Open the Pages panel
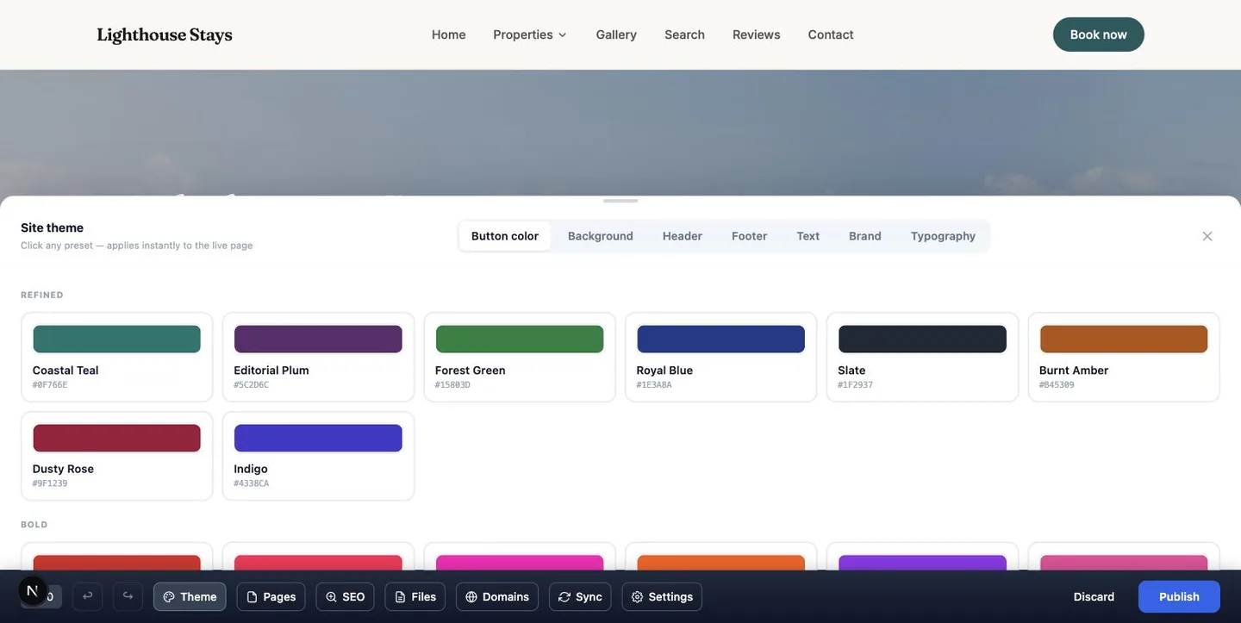The width and height of the screenshot is (1241, 623). pos(271,596)
